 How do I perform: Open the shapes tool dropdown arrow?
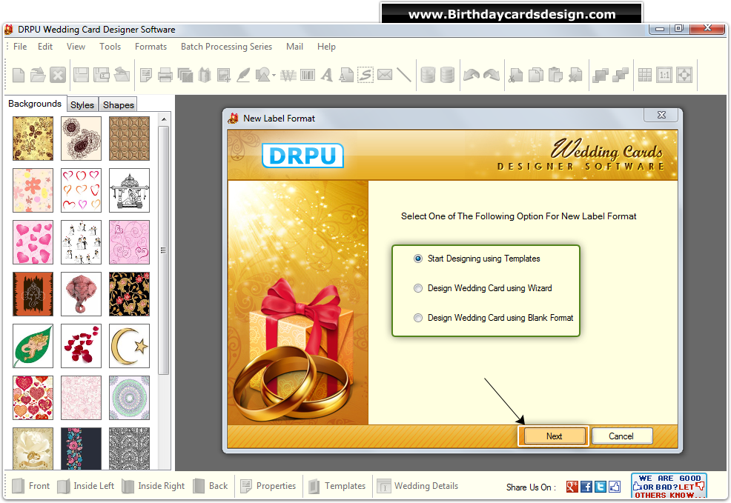(x=274, y=75)
